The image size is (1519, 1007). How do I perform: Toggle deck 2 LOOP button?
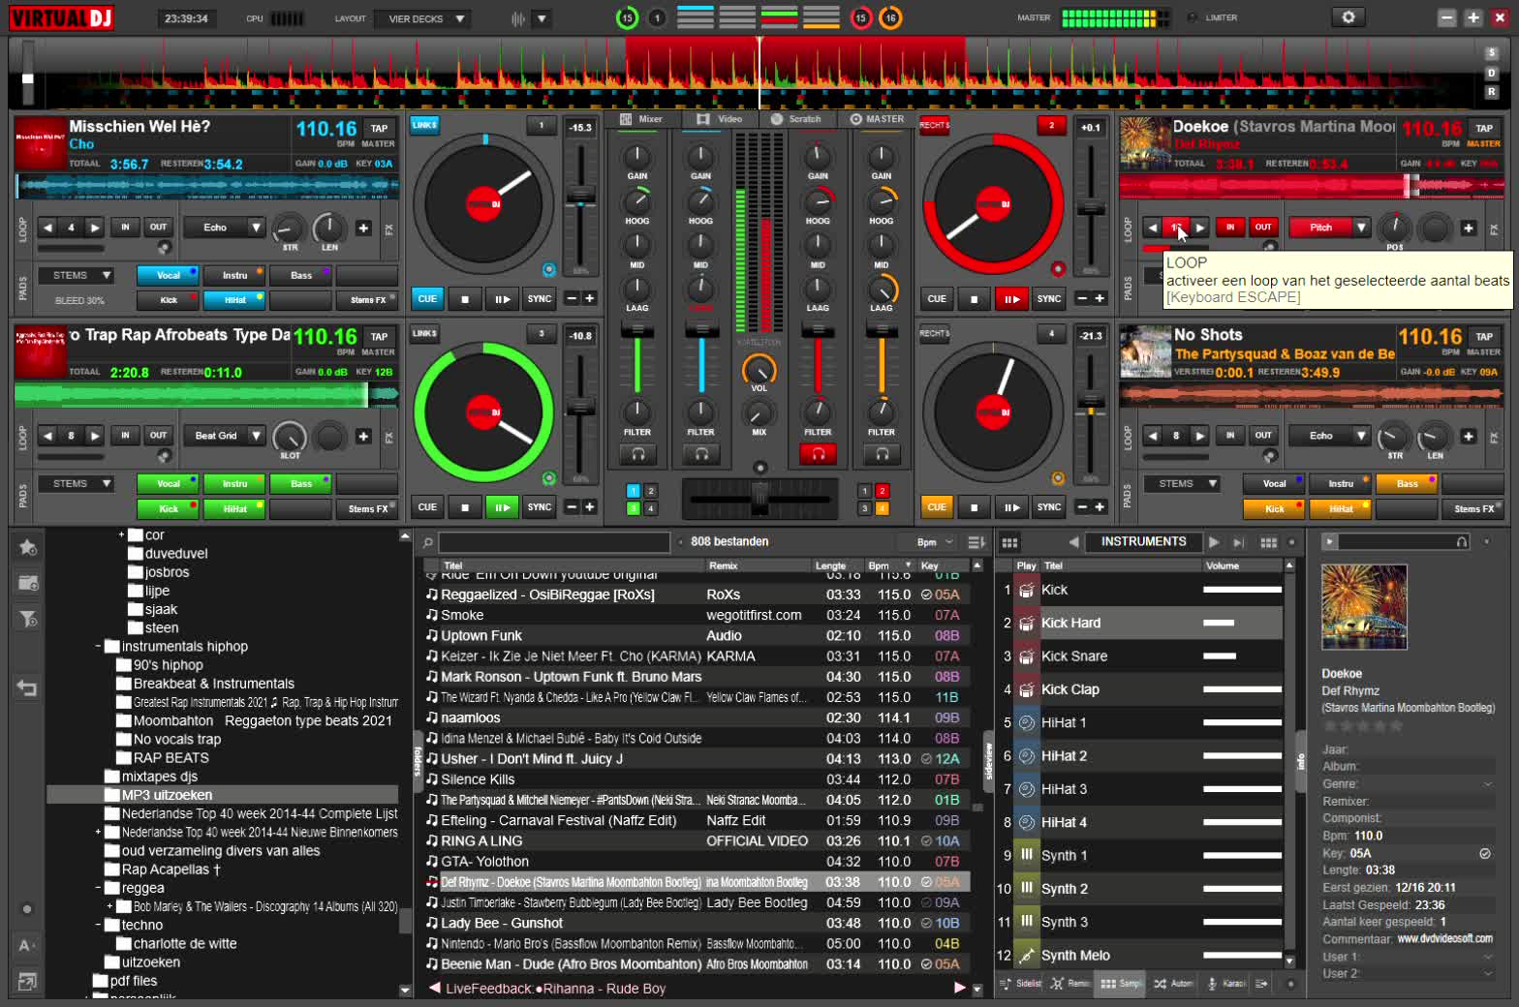(1176, 228)
